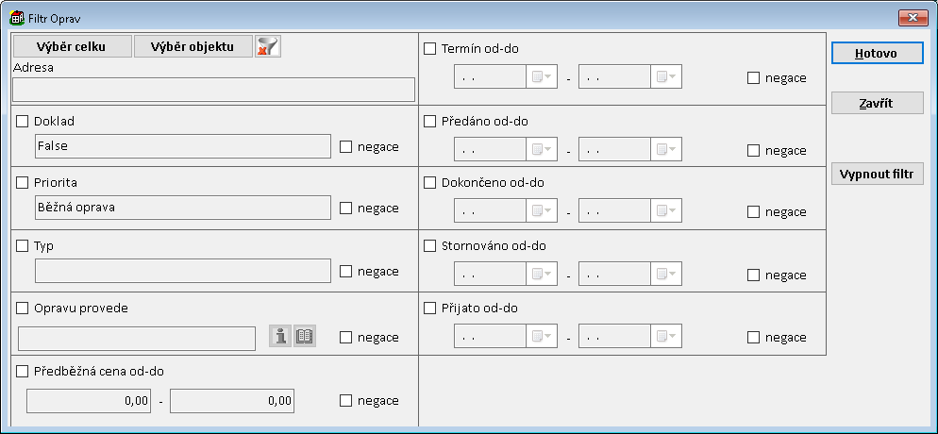The height and width of the screenshot is (434, 938).
Task: Click the info icon beside Opravu provede
Action: 280,337
